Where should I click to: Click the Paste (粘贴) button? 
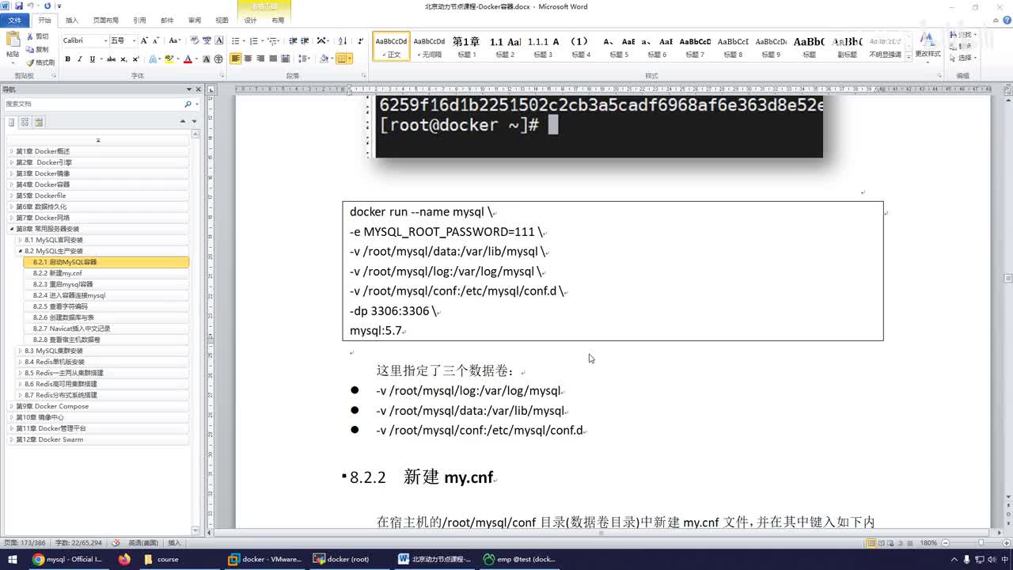(x=13, y=46)
